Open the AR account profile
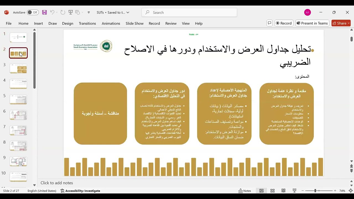This screenshot has height=199, width=354. [307, 12]
